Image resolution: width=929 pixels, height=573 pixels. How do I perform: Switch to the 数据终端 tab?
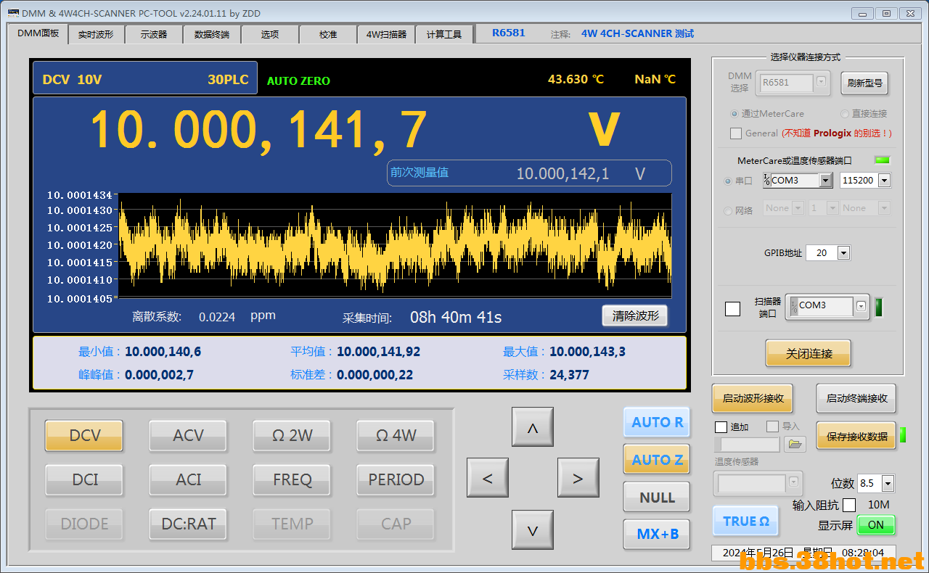212,34
